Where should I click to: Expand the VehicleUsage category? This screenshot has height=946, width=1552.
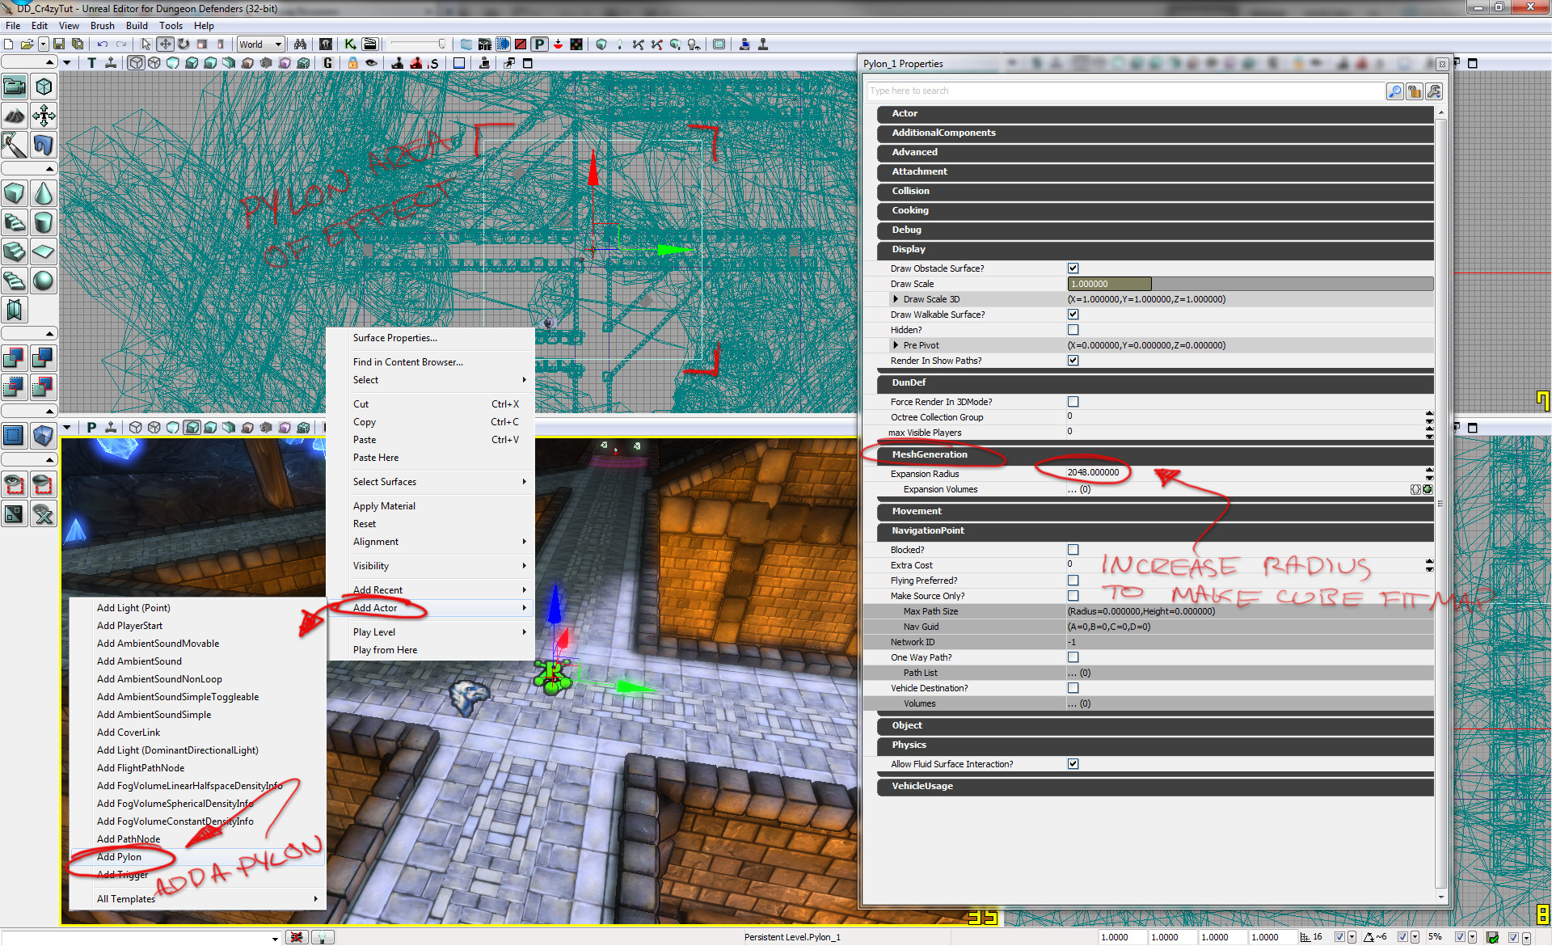pyautogui.click(x=1155, y=787)
